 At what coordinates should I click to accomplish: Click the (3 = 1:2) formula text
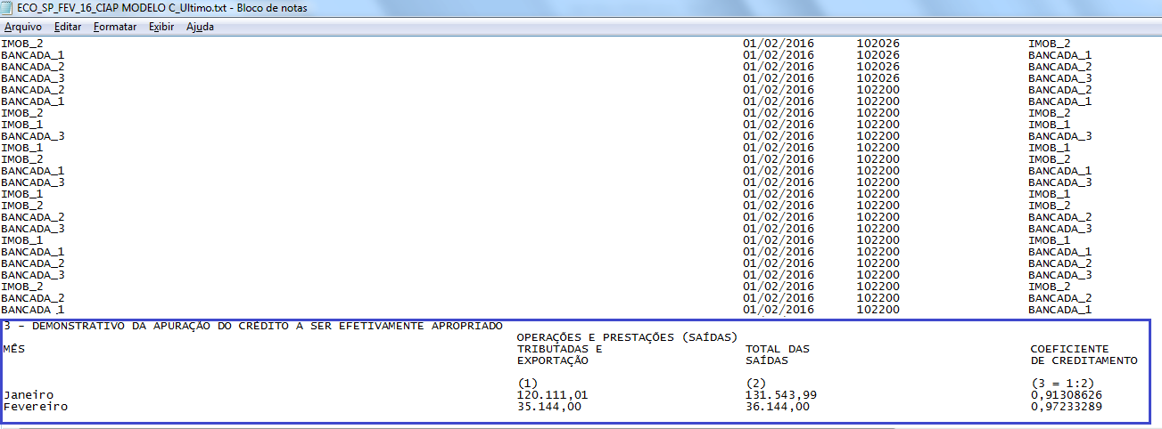[x=1062, y=384]
